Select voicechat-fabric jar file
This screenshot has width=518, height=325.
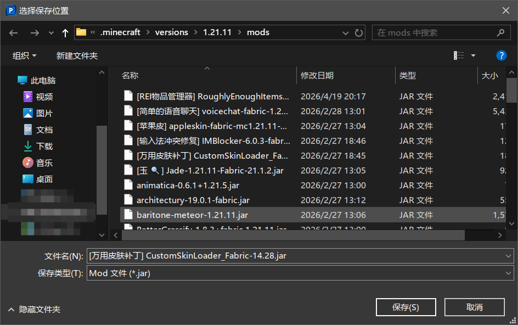[212, 111]
